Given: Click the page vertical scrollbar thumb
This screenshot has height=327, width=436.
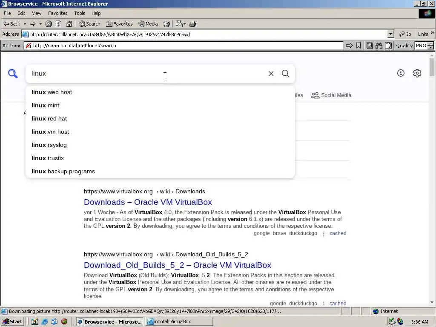Looking at the screenshot, I should pyautogui.click(x=432, y=67).
